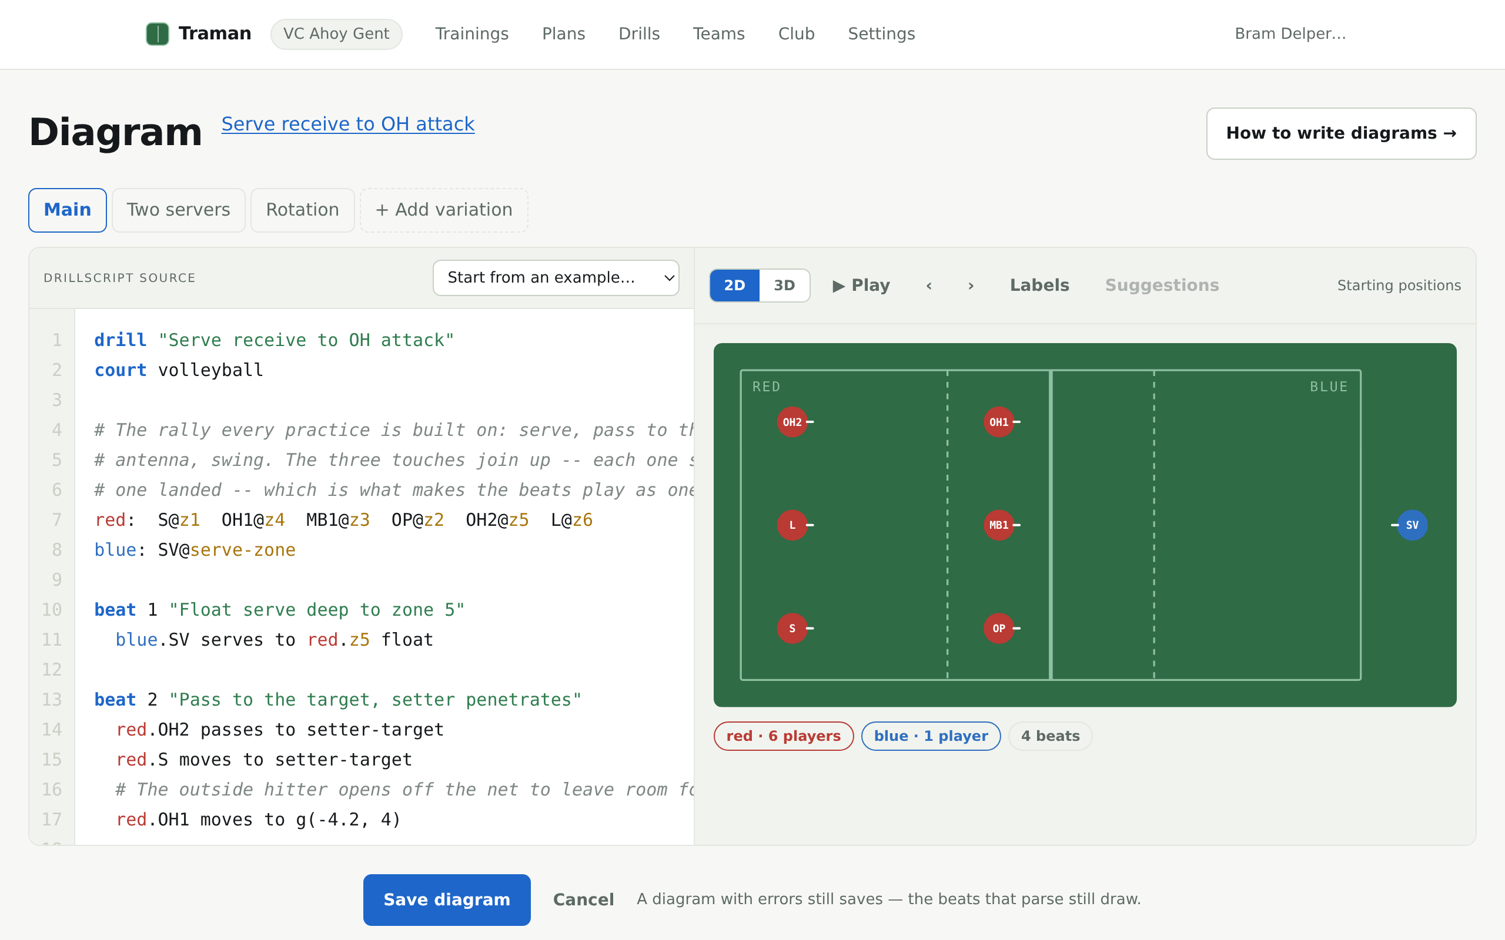Open the VC Ahoy Gent club switcher
Screen dimensions: 1505x940
pos(336,33)
